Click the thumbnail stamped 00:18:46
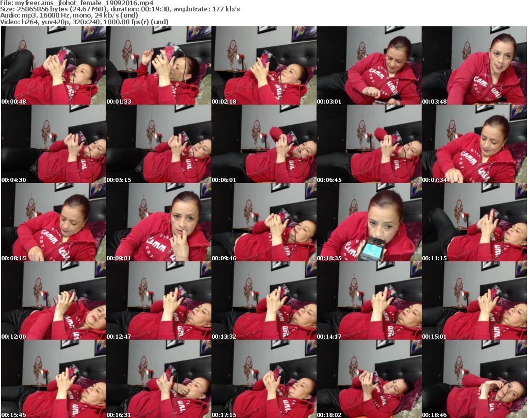 click(x=474, y=379)
